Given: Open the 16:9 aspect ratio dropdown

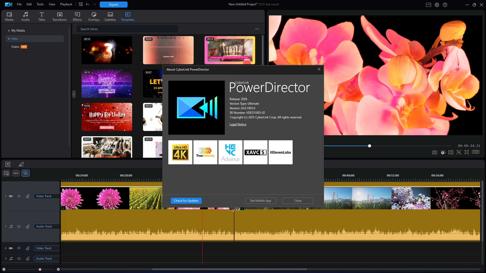Looking at the screenshot, I should pyautogui.click(x=475, y=152).
